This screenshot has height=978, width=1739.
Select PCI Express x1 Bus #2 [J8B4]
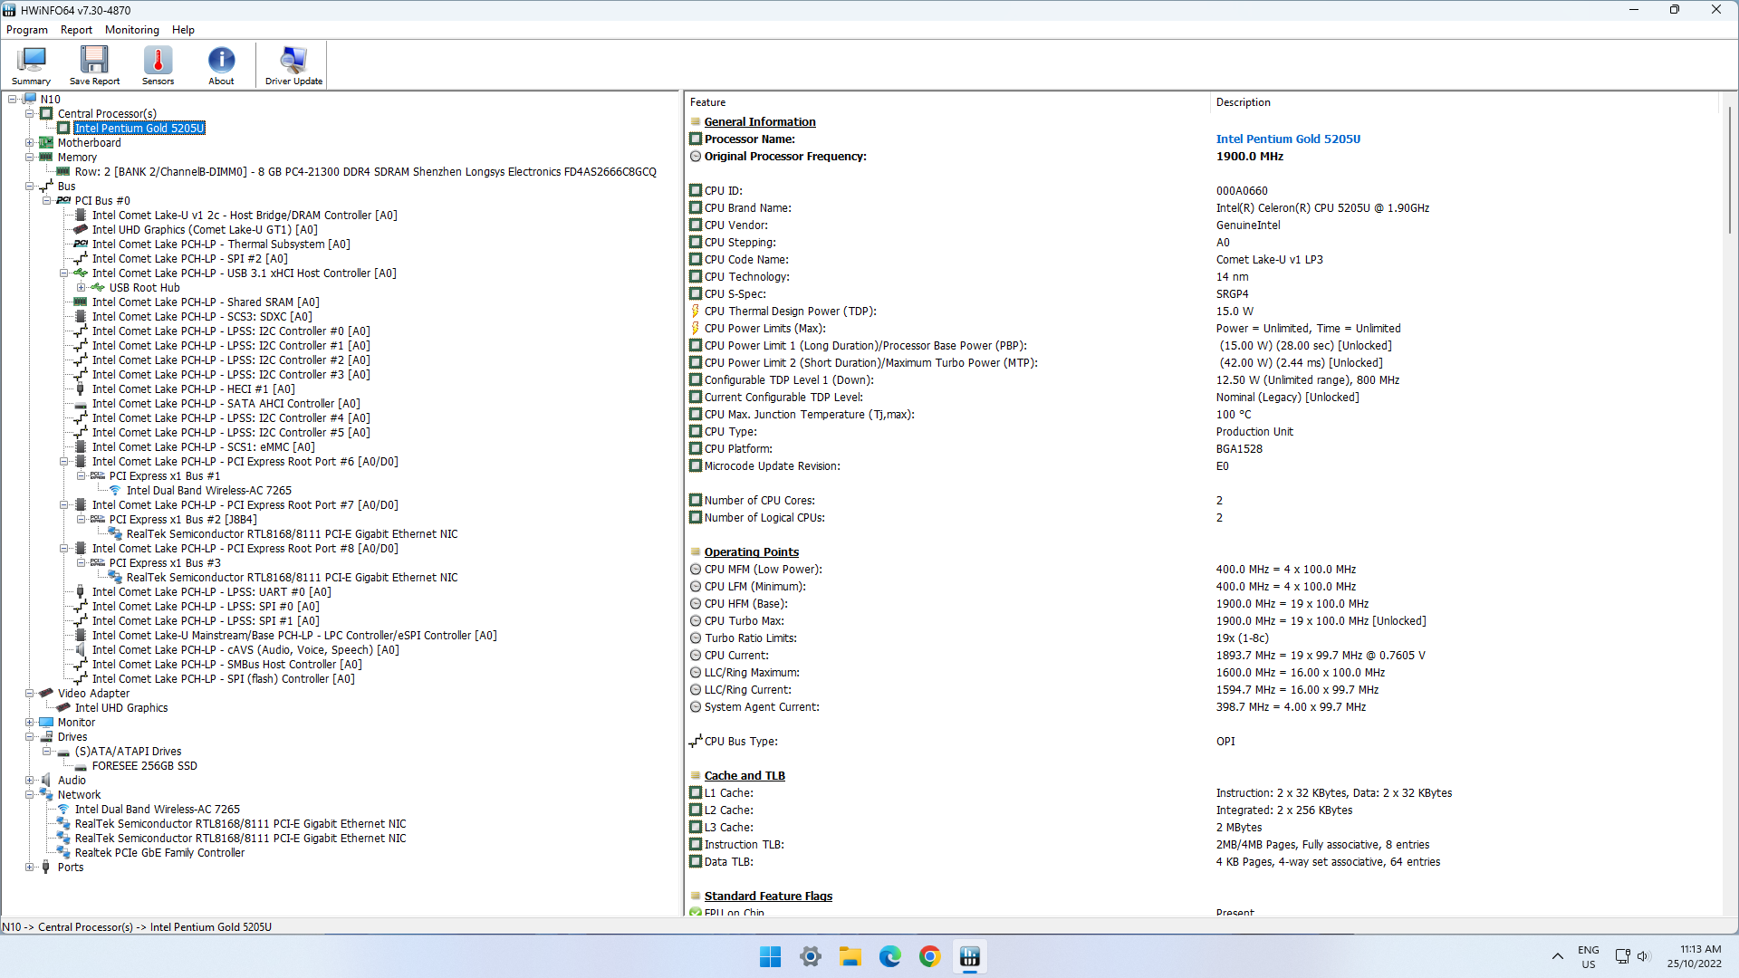(183, 520)
